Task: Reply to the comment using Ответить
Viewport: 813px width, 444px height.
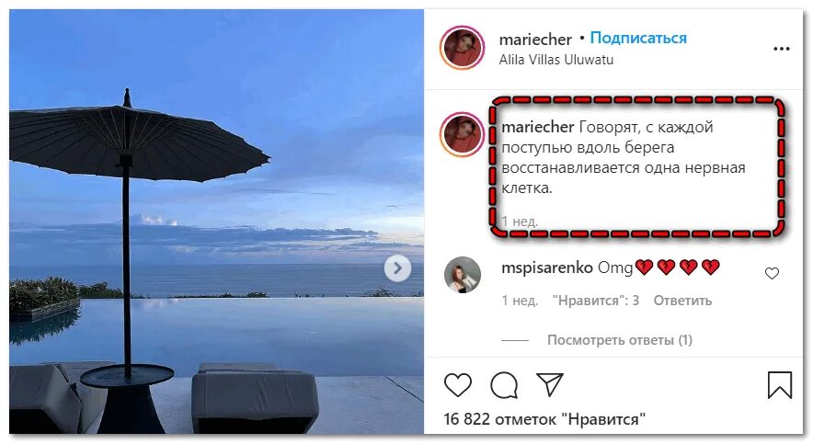Action: click(x=682, y=301)
